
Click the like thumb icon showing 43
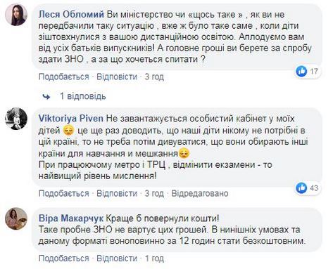tap(301, 188)
